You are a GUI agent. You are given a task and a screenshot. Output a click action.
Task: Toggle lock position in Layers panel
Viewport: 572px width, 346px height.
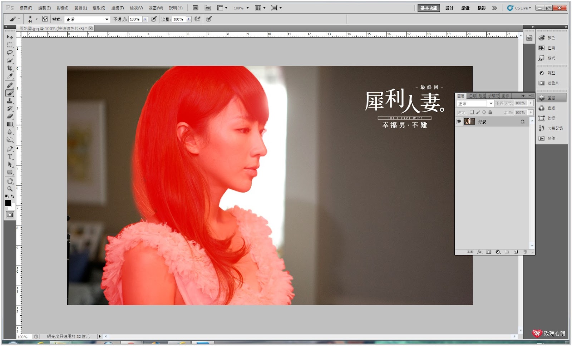click(x=484, y=112)
